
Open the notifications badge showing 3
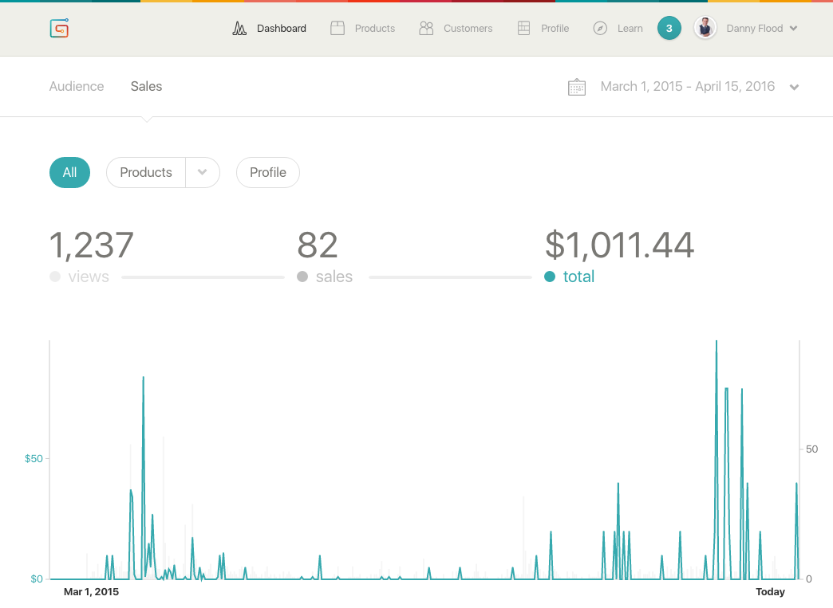[669, 29]
